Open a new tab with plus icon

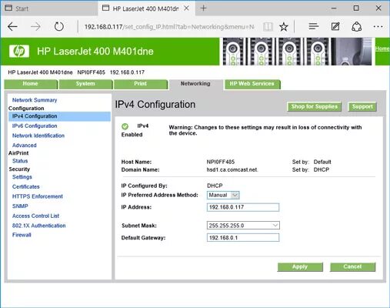203,8
